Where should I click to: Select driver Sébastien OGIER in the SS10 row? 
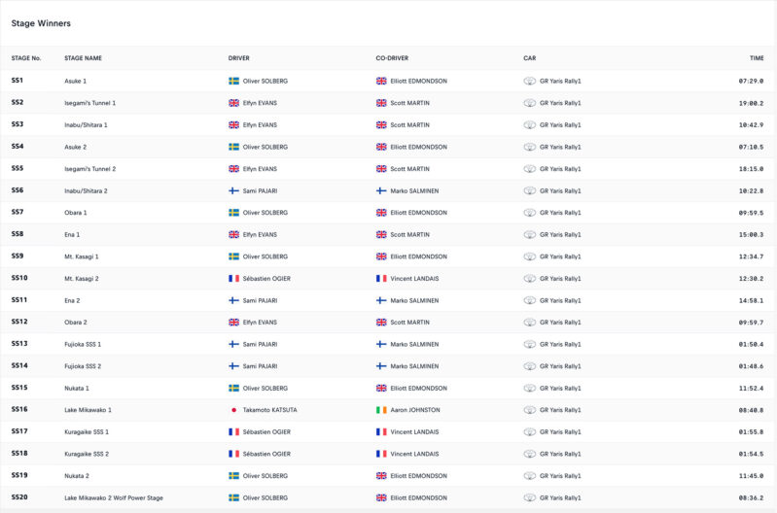pyautogui.click(x=266, y=278)
